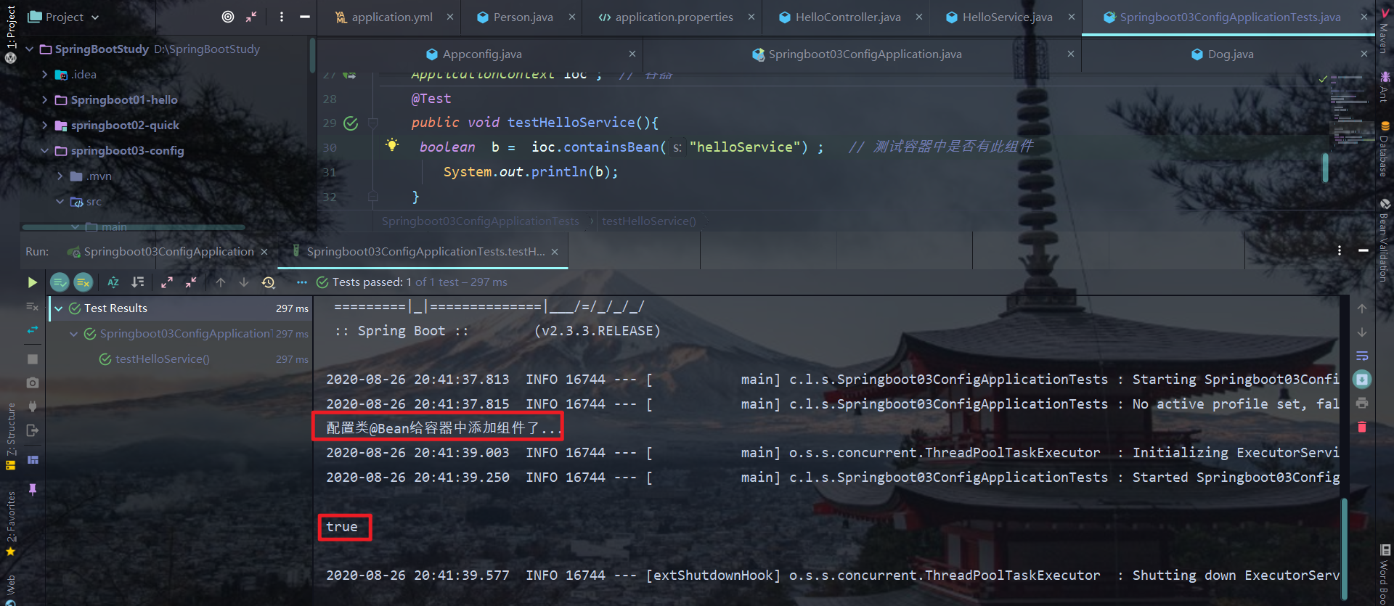Open the Project view dropdown
Screen dimensions: 1394x606
(63, 17)
